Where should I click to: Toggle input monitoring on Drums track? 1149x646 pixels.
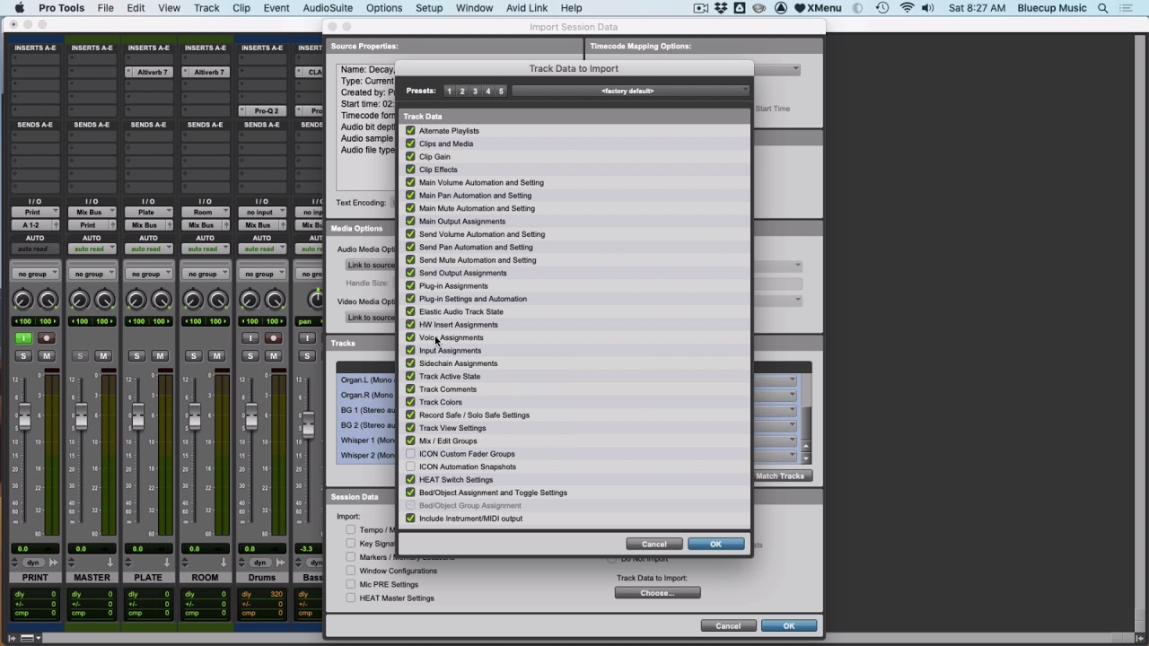250,338
